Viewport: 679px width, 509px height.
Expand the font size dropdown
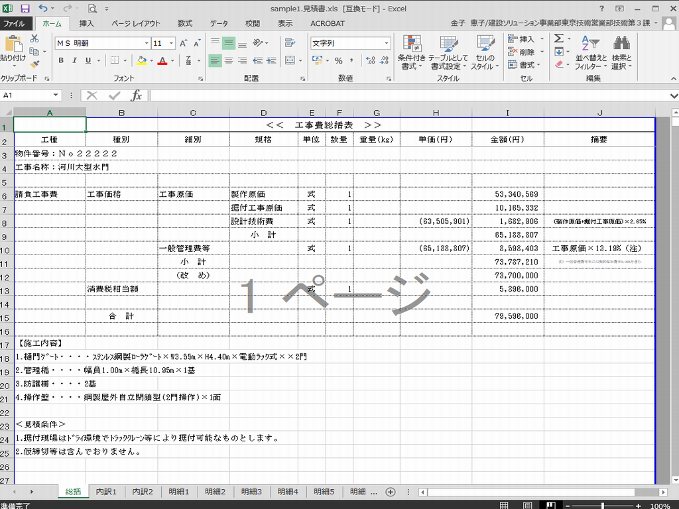tap(172, 43)
